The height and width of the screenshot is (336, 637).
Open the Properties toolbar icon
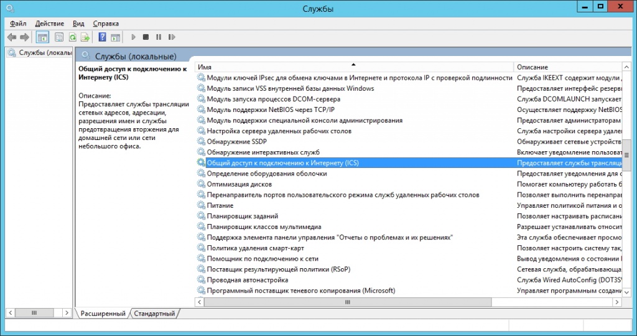coord(59,37)
